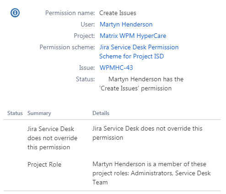Open the Matrix WPM HyperCare project link
Image resolution: width=226 pixels, height=194 pixels.
[x=133, y=36]
